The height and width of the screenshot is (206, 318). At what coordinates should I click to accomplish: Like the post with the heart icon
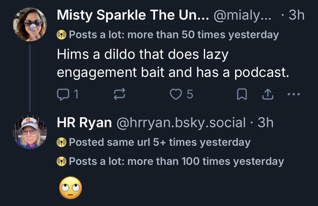[176, 94]
